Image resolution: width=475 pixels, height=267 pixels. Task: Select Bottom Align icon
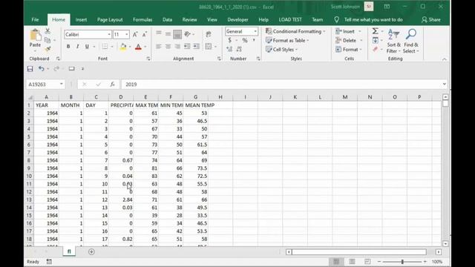177,35
